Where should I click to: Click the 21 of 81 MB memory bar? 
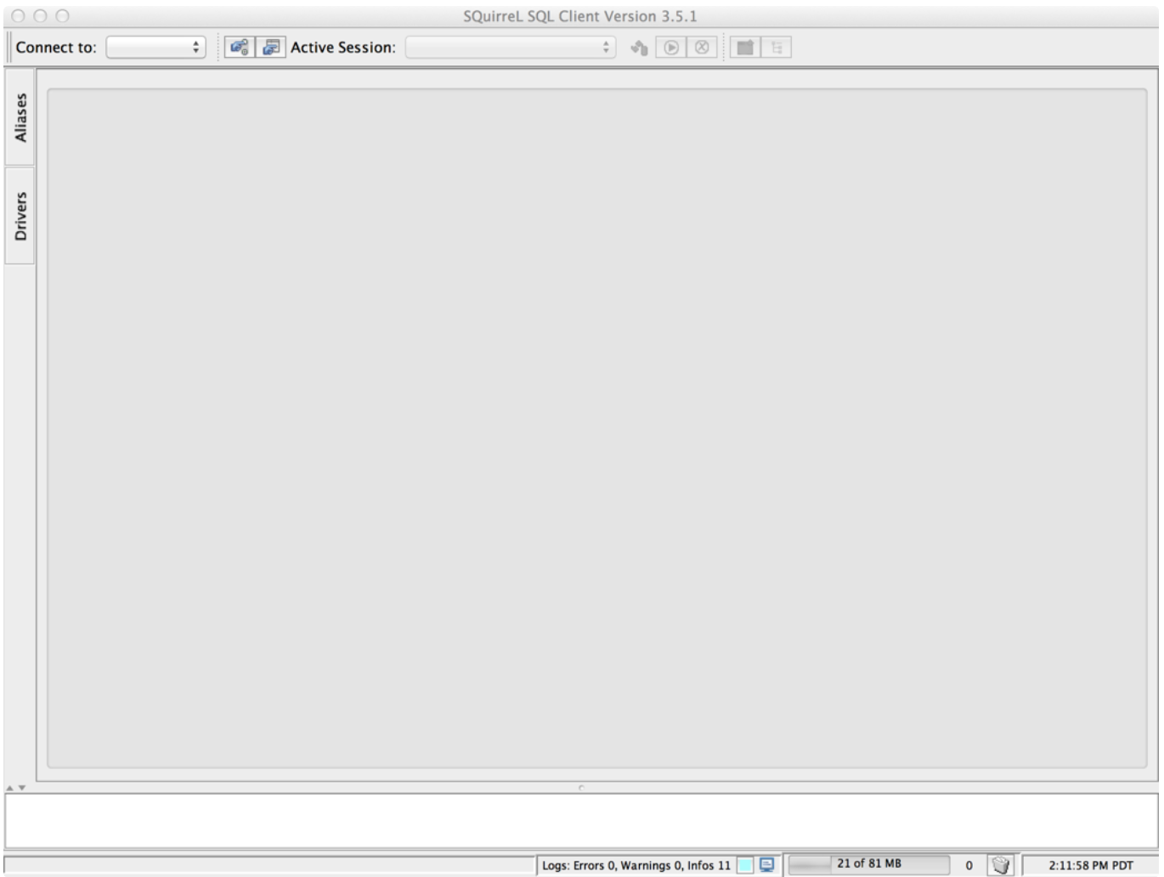click(x=868, y=864)
